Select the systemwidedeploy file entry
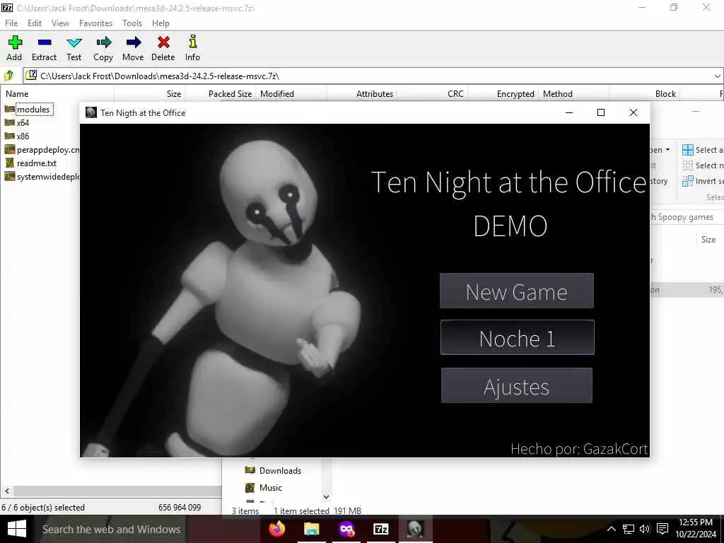Image resolution: width=724 pixels, height=543 pixels. [42, 176]
